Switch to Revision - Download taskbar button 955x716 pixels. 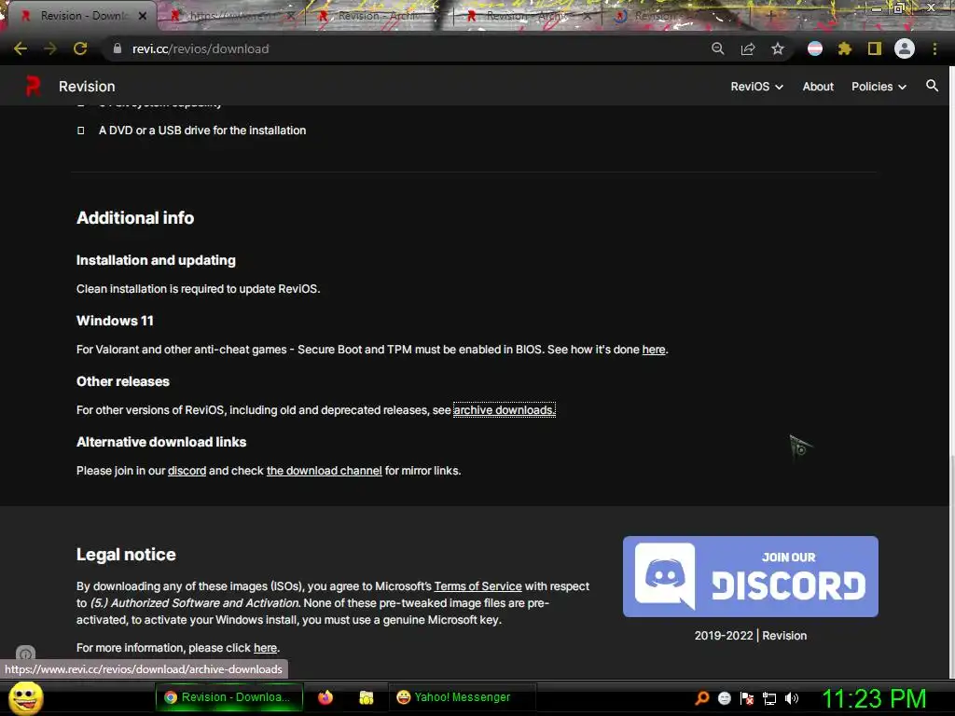[x=229, y=697]
